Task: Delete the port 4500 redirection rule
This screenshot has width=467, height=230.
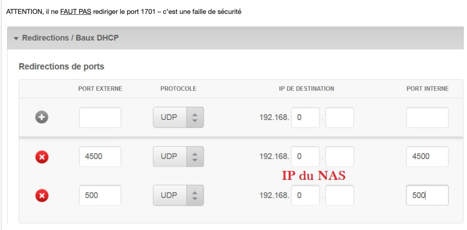Action: point(42,156)
